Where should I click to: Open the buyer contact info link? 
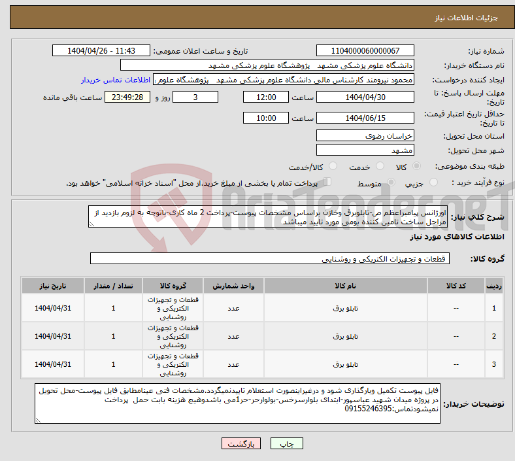(116, 80)
